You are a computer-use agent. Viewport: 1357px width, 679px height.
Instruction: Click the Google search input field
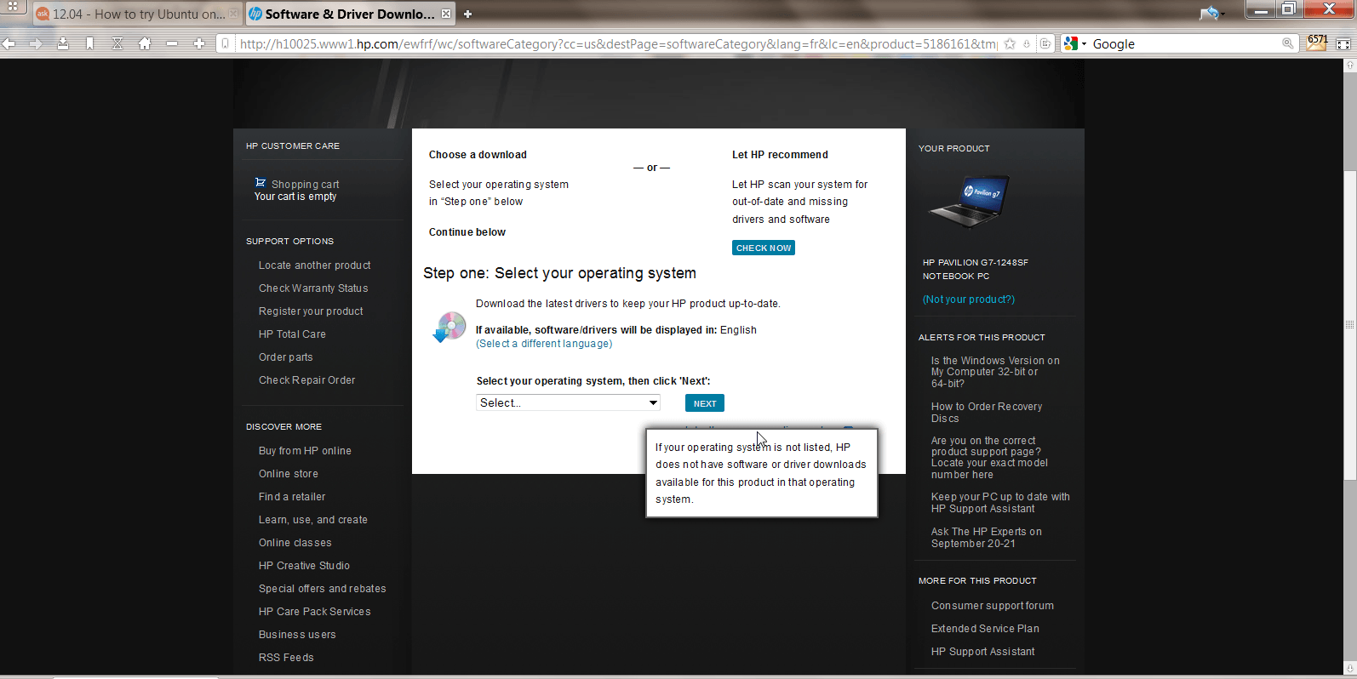point(1185,43)
